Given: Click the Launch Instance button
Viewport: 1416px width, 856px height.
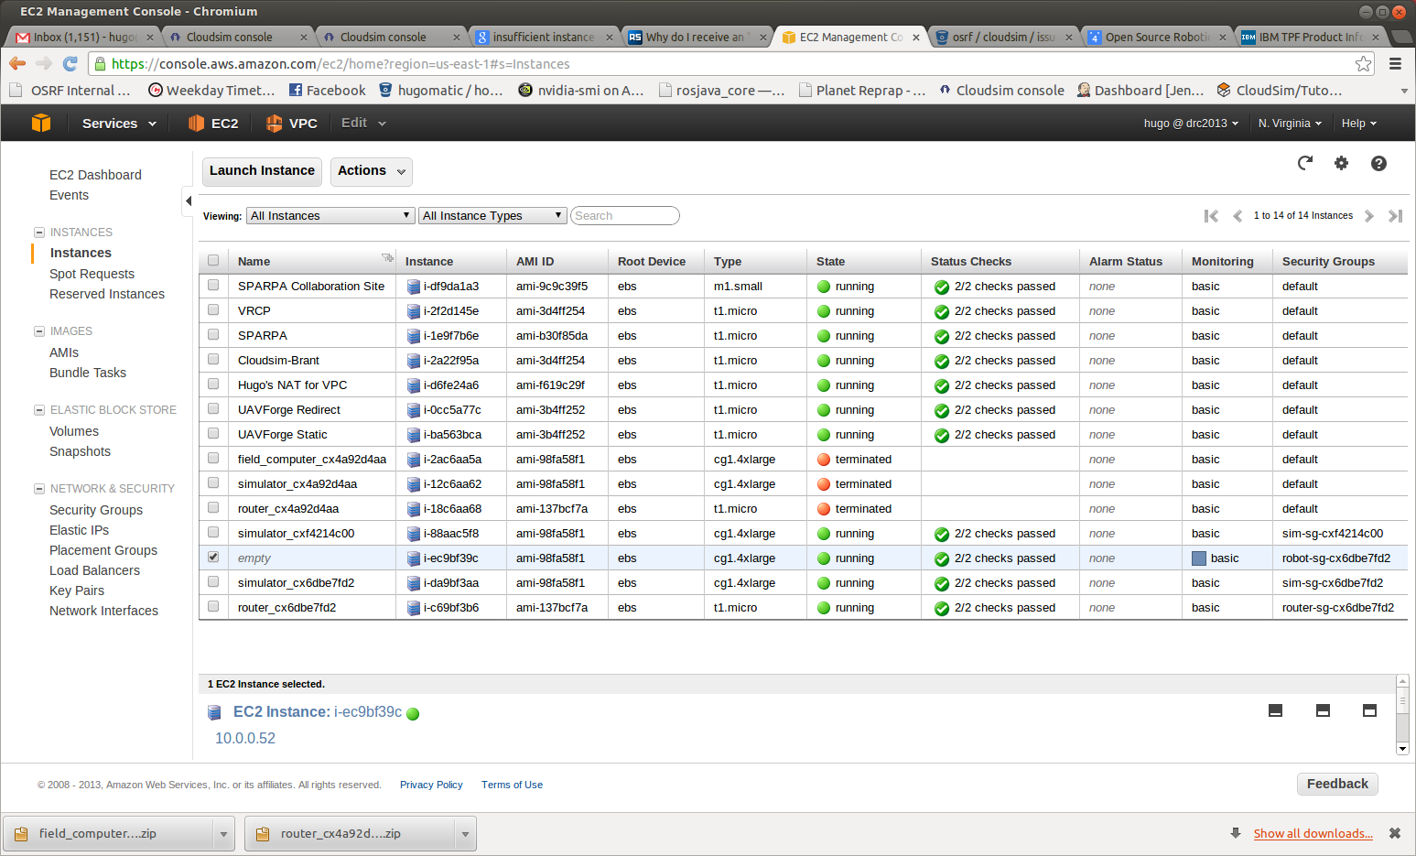Looking at the screenshot, I should [x=262, y=171].
